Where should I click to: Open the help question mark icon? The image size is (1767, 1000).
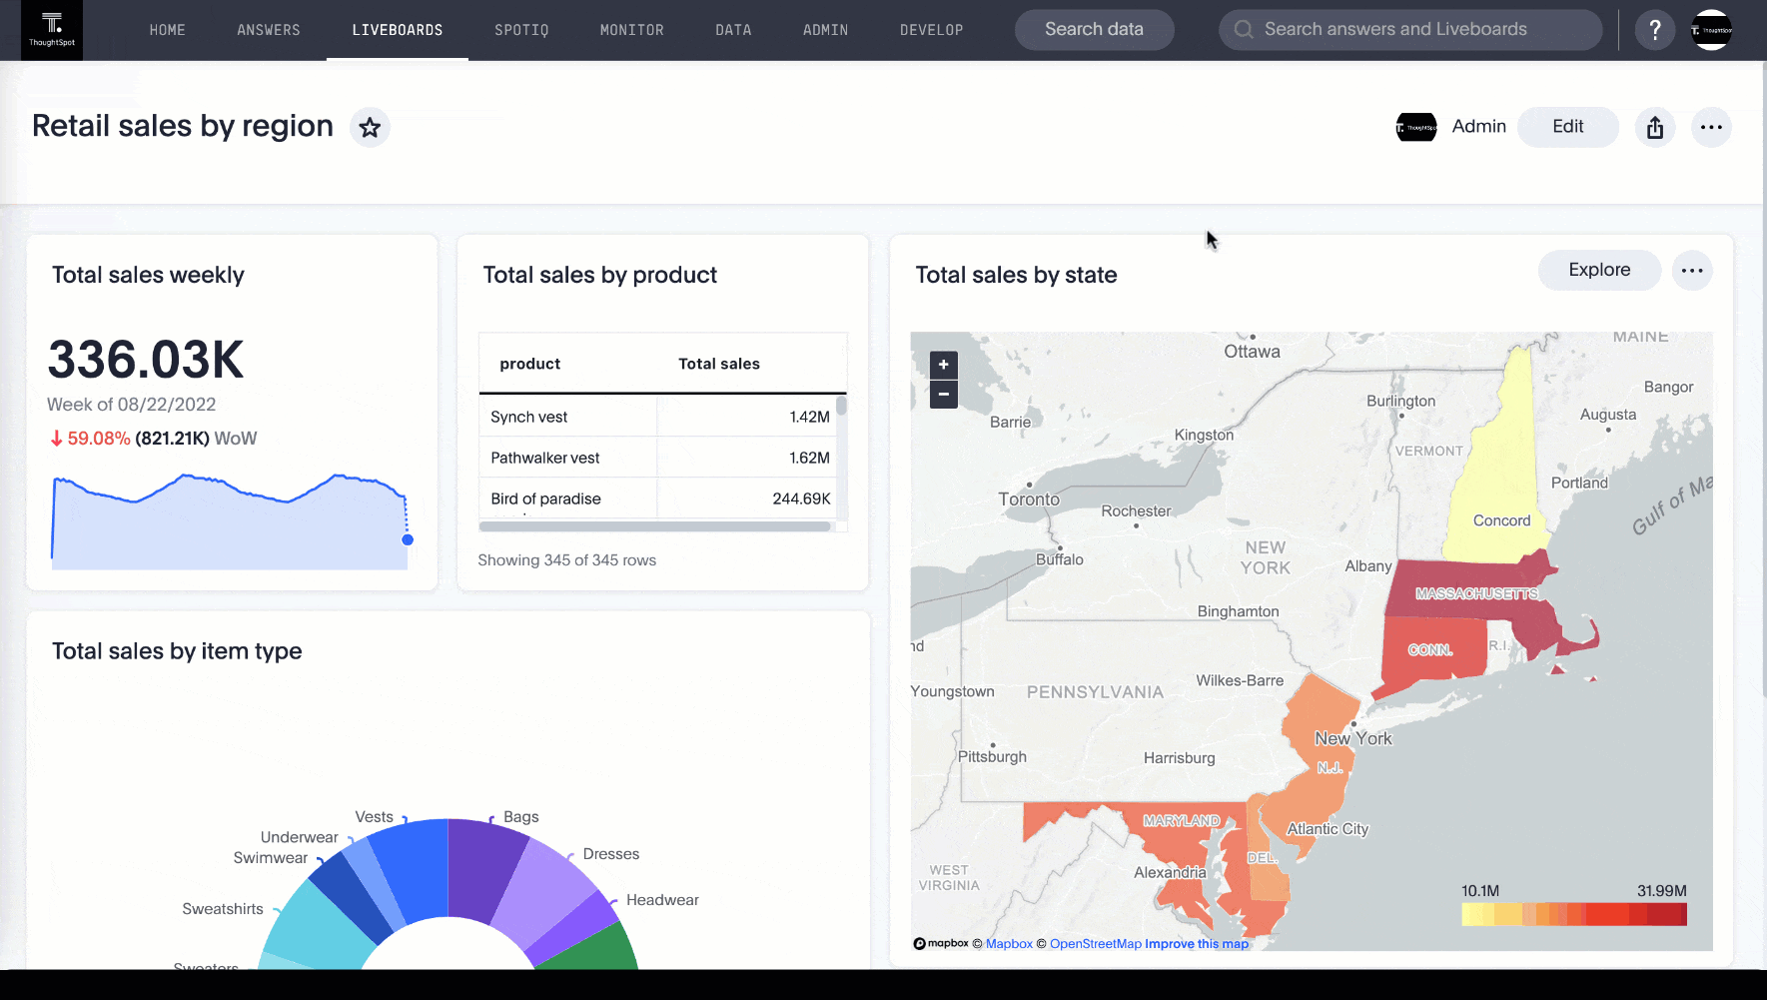(1655, 30)
